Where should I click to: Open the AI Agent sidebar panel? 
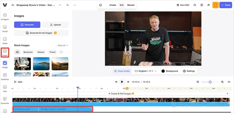point(5,17)
